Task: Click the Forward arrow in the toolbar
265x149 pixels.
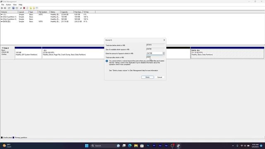Action: pos(5,8)
